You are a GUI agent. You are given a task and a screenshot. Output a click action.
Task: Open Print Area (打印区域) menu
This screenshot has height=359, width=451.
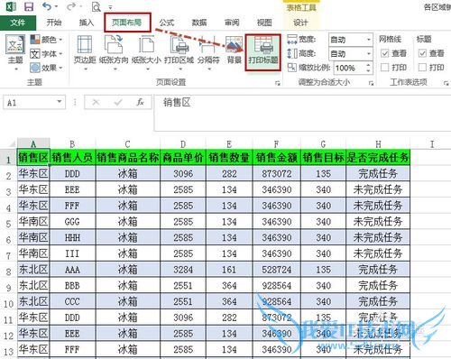[179, 53]
